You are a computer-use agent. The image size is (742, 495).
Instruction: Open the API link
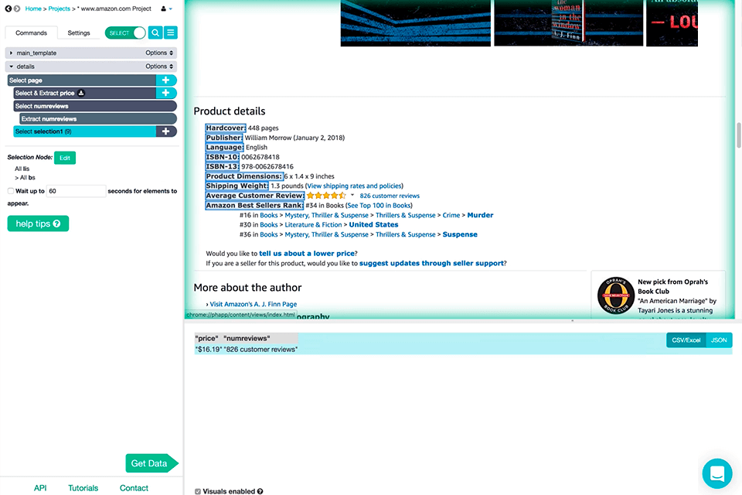coord(40,488)
